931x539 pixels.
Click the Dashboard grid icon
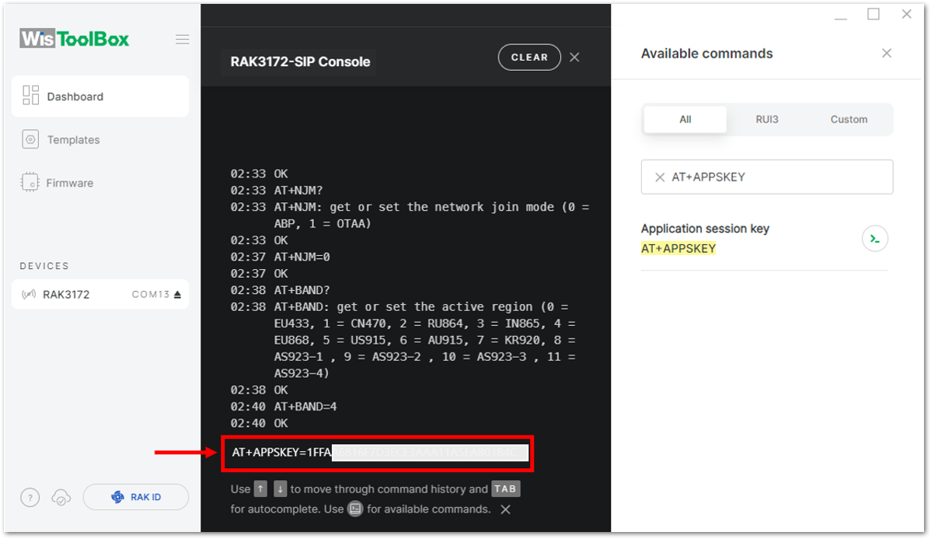[x=30, y=96]
